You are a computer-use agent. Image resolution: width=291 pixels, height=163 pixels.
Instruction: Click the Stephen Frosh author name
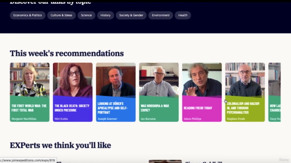pos(236,119)
